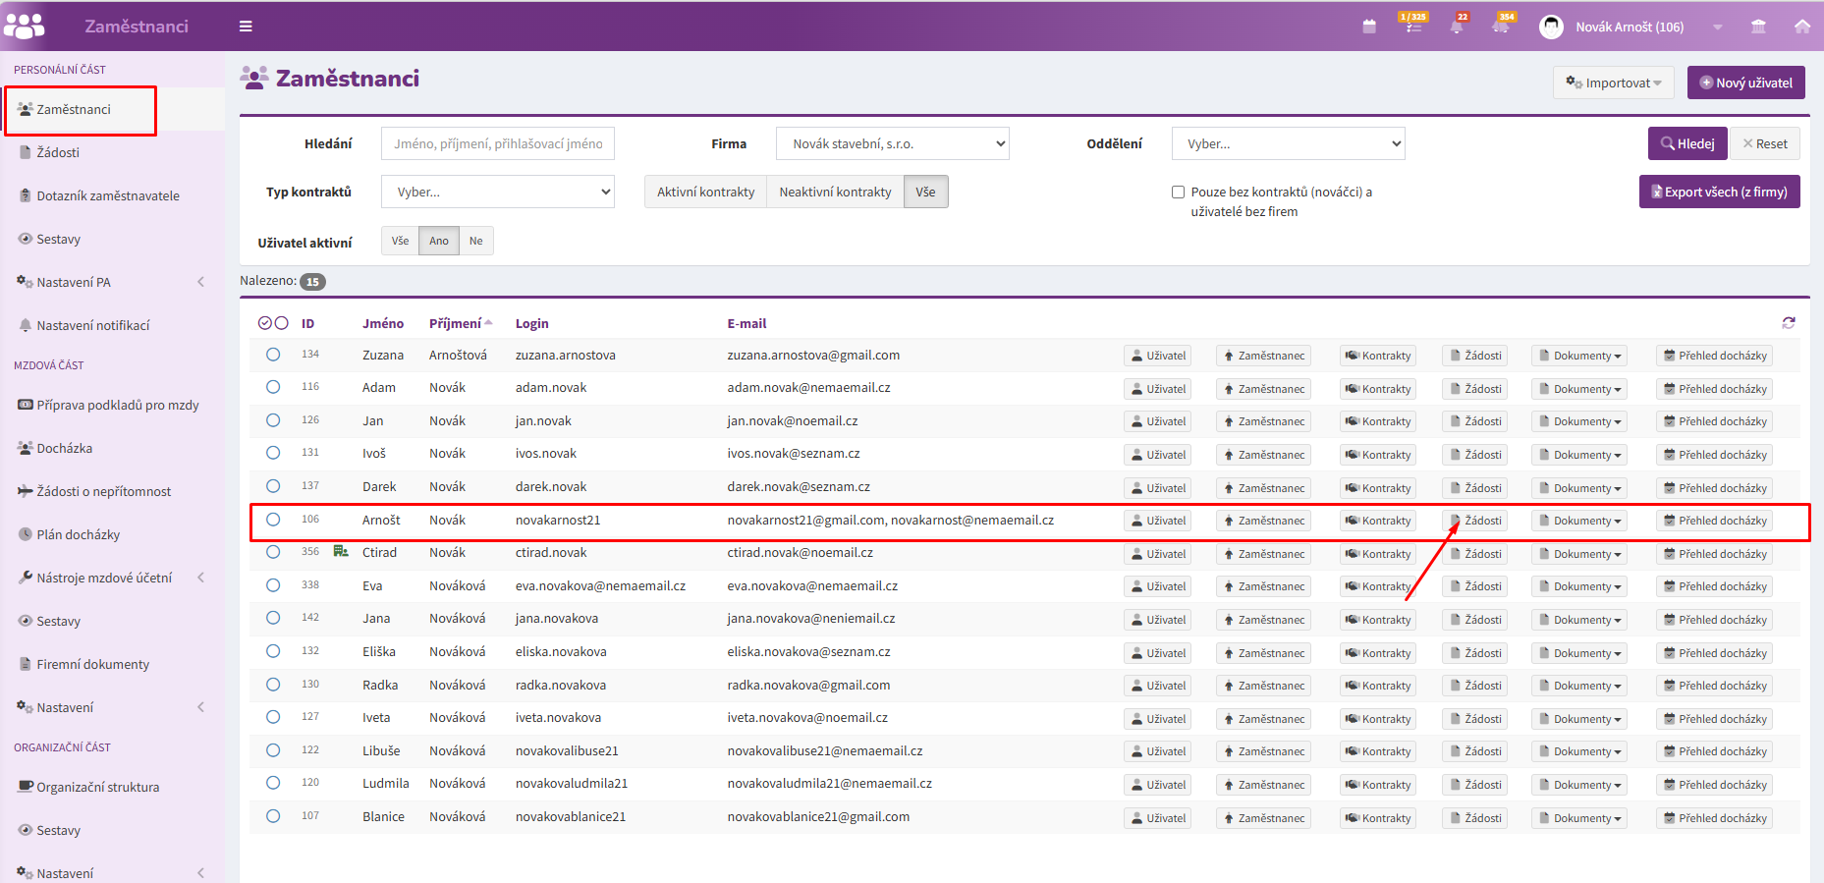Expand Dokumenty dropdown for Arnošt Novák

pyautogui.click(x=1579, y=521)
